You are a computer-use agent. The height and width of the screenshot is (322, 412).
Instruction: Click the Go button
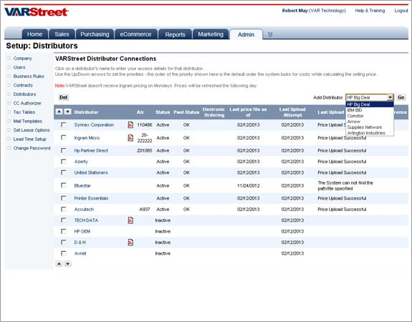401,97
